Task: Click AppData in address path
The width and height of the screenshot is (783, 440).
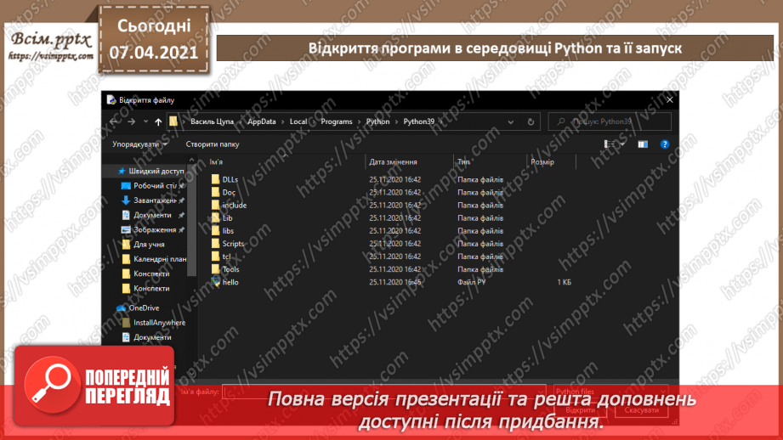Action: pyautogui.click(x=262, y=121)
